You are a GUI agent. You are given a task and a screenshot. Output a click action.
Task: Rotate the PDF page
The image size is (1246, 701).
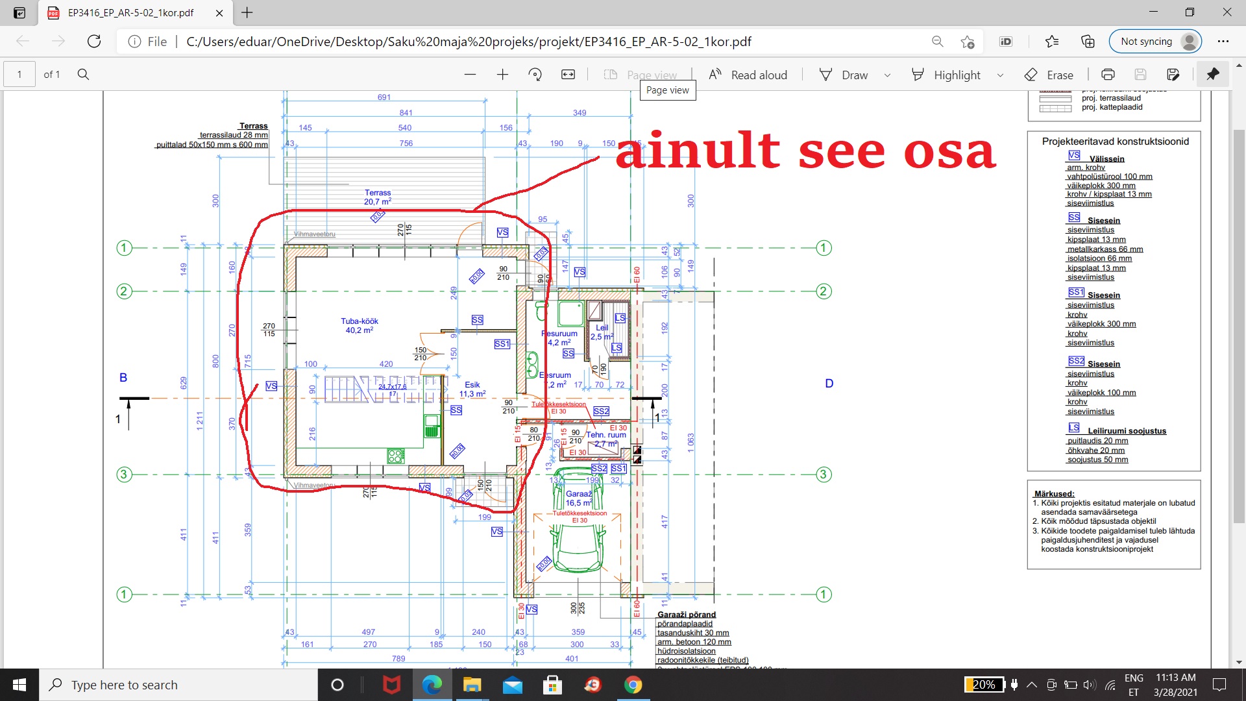pos(535,75)
